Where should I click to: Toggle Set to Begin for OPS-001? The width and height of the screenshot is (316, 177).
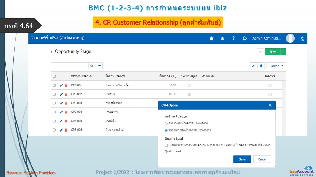point(189,85)
